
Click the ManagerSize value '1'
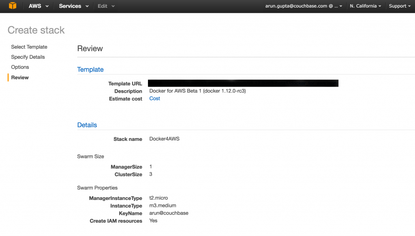(x=151, y=166)
